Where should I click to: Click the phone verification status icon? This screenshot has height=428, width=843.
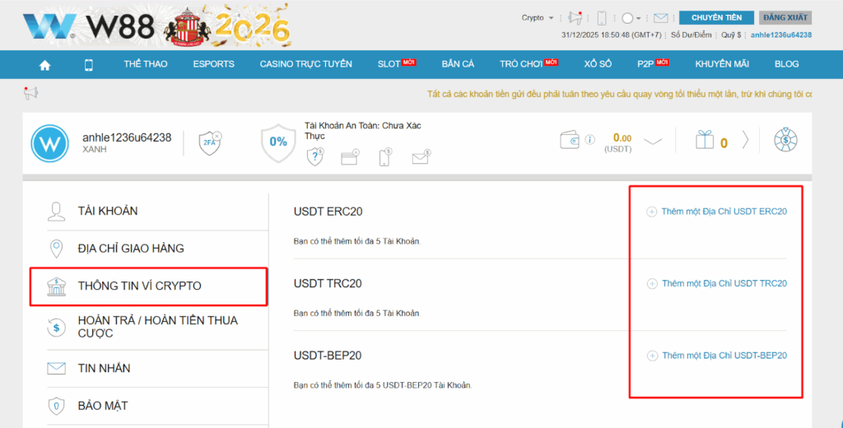(384, 157)
